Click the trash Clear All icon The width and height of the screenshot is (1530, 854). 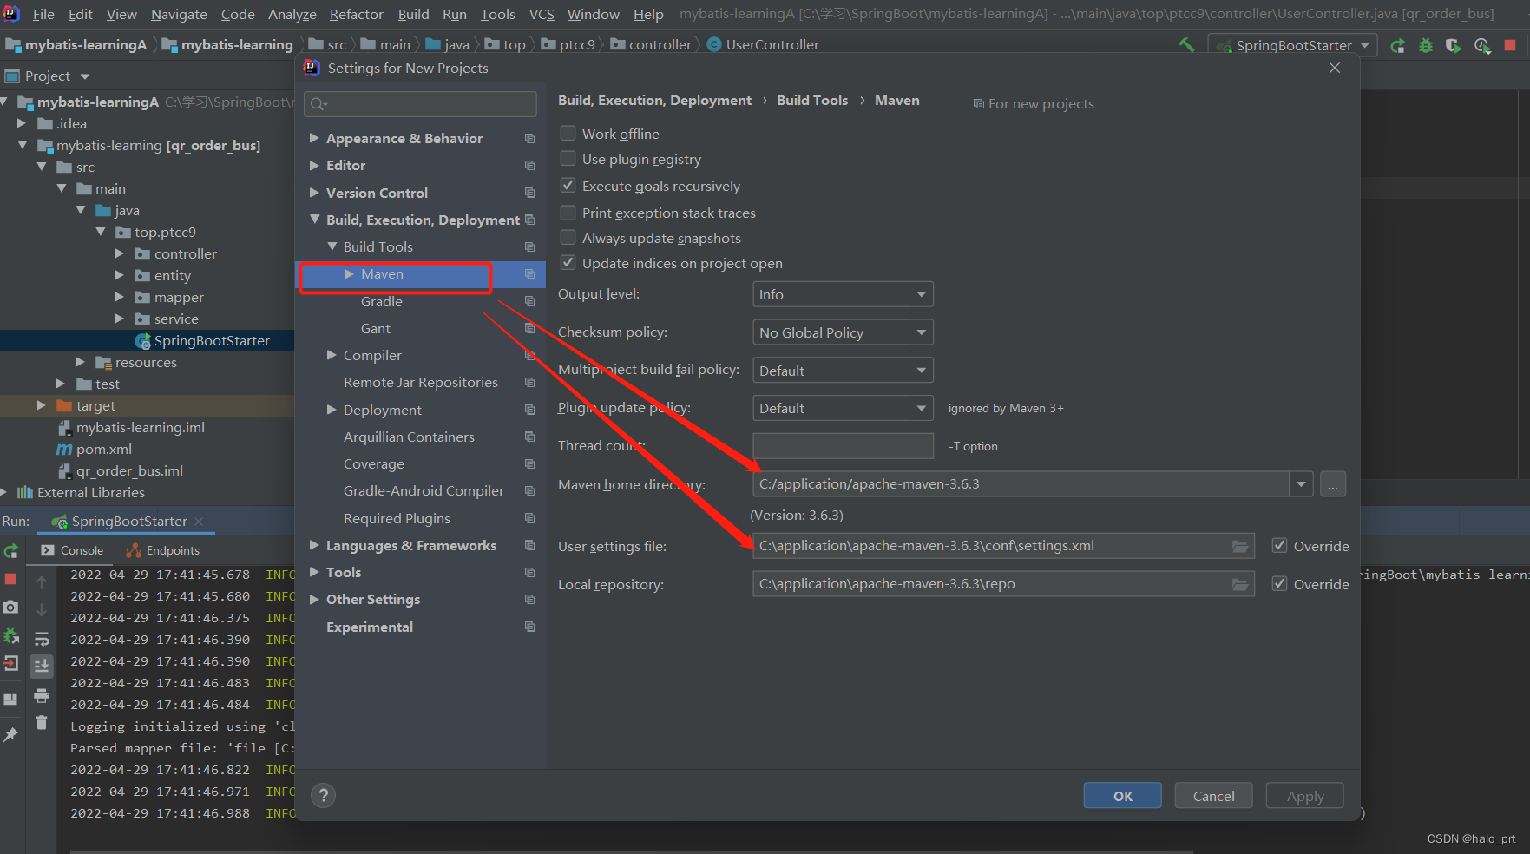pyautogui.click(x=42, y=722)
